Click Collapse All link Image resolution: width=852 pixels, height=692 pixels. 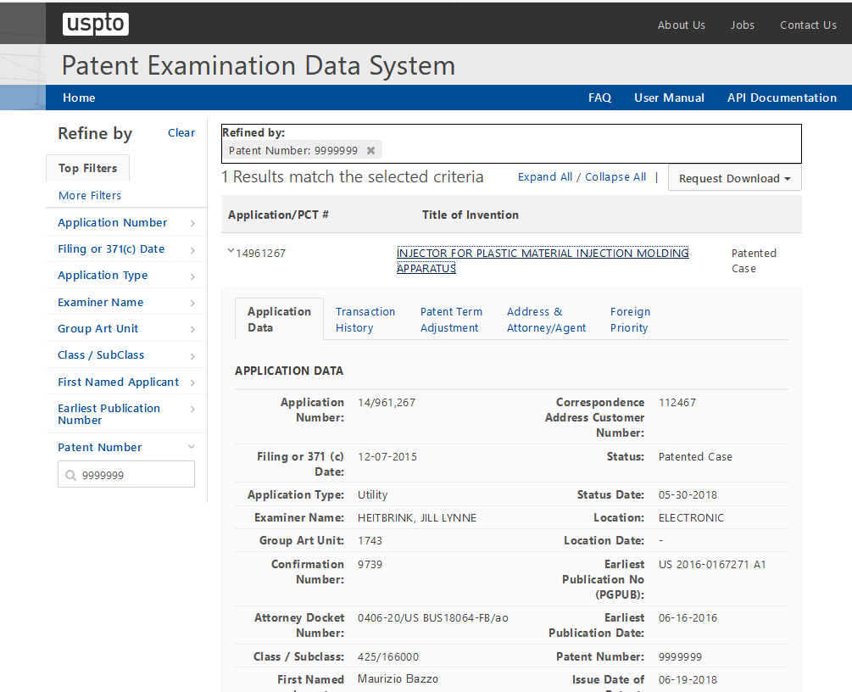pyautogui.click(x=615, y=177)
